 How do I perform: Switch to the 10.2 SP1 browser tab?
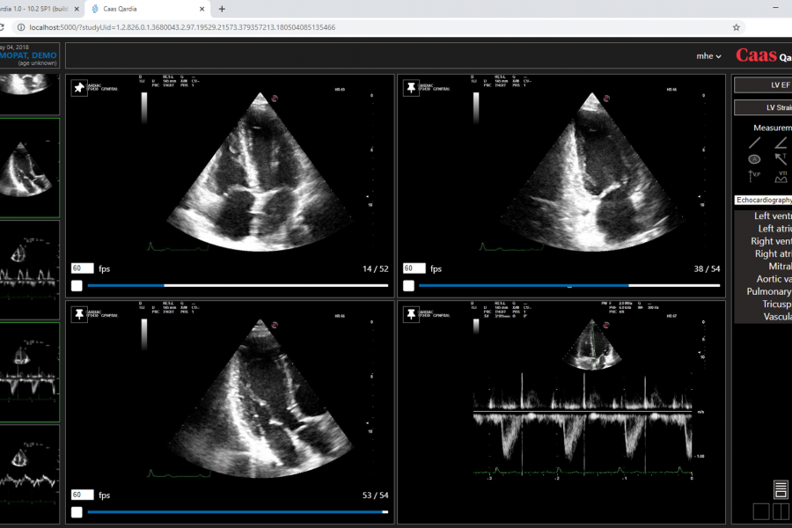(41, 9)
